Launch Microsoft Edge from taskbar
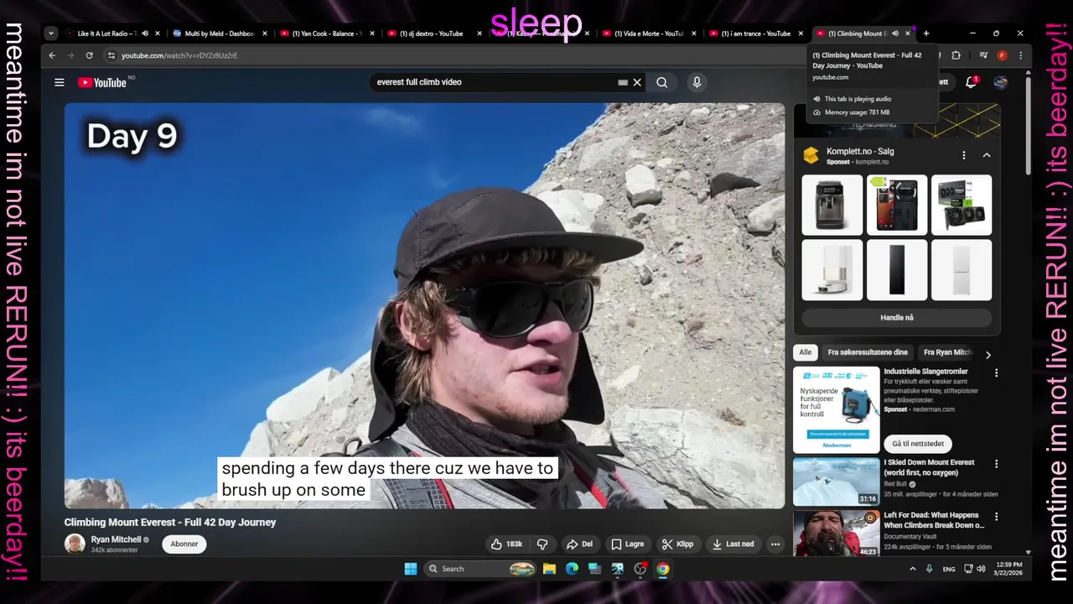The width and height of the screenshot is (1073, 604). point(572,569)
